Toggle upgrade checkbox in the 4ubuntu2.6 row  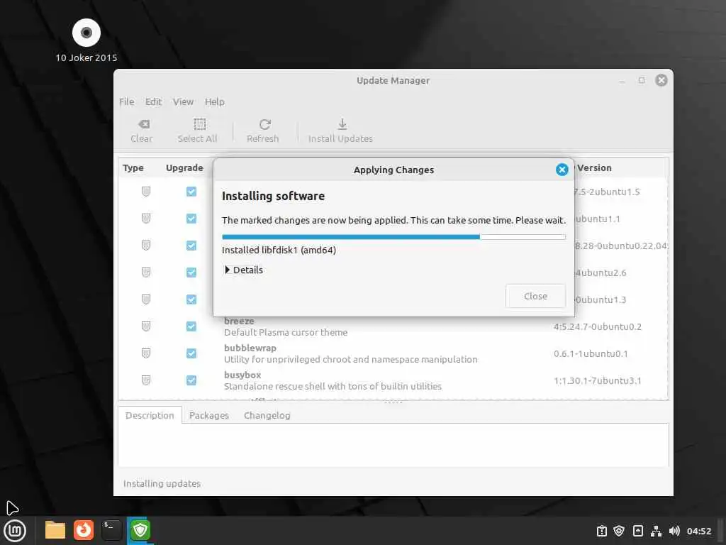tap(191, 272)
